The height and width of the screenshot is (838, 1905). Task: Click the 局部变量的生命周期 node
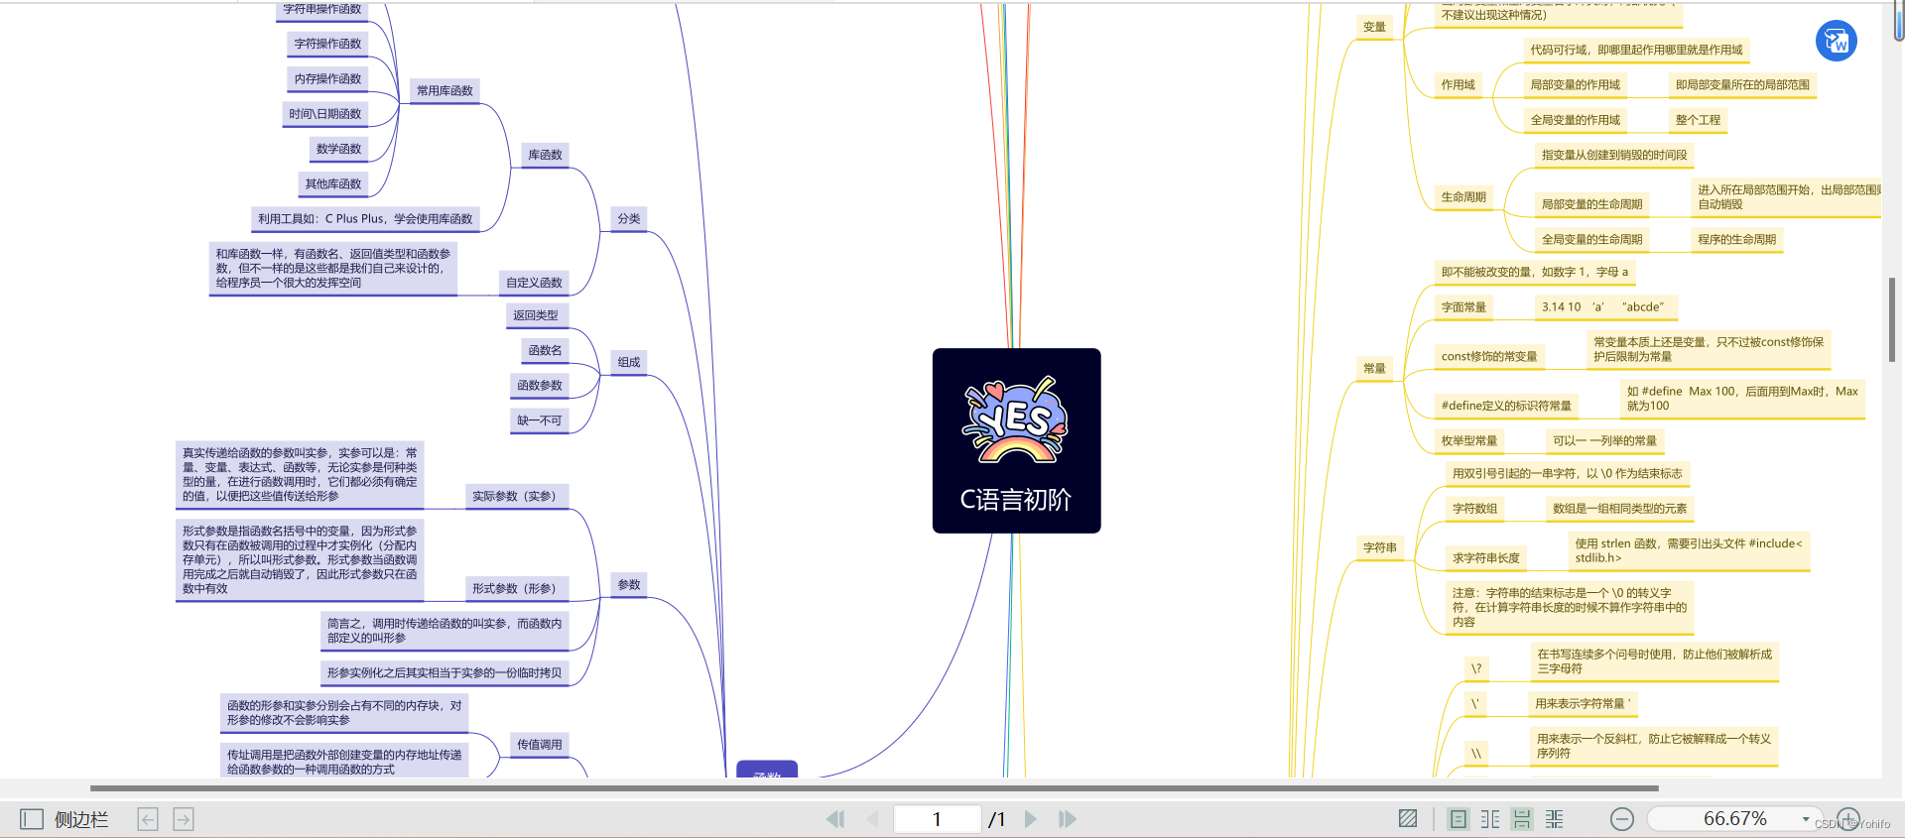pyautogui.click(x=1592, y=204)
